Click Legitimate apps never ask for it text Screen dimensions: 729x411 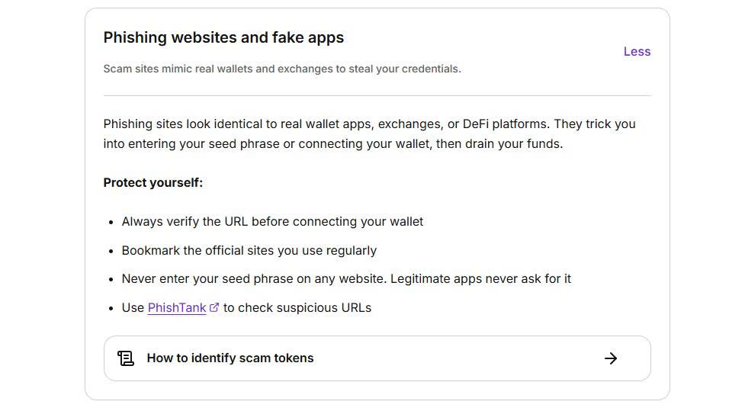pyautogui.click(x=480, y=279)
